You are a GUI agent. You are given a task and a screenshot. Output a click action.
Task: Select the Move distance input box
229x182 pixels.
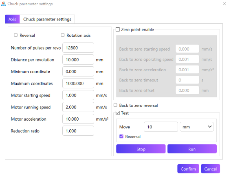pos(161,127)
